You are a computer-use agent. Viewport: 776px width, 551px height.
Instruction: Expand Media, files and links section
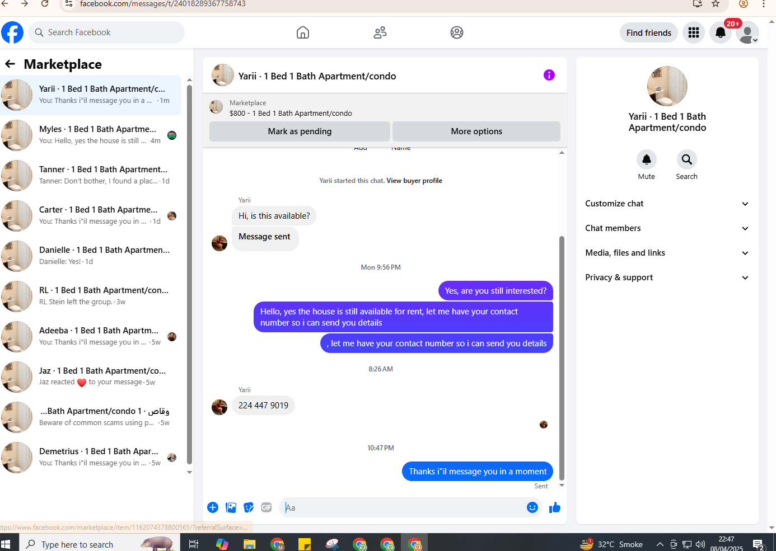(667, 253)
